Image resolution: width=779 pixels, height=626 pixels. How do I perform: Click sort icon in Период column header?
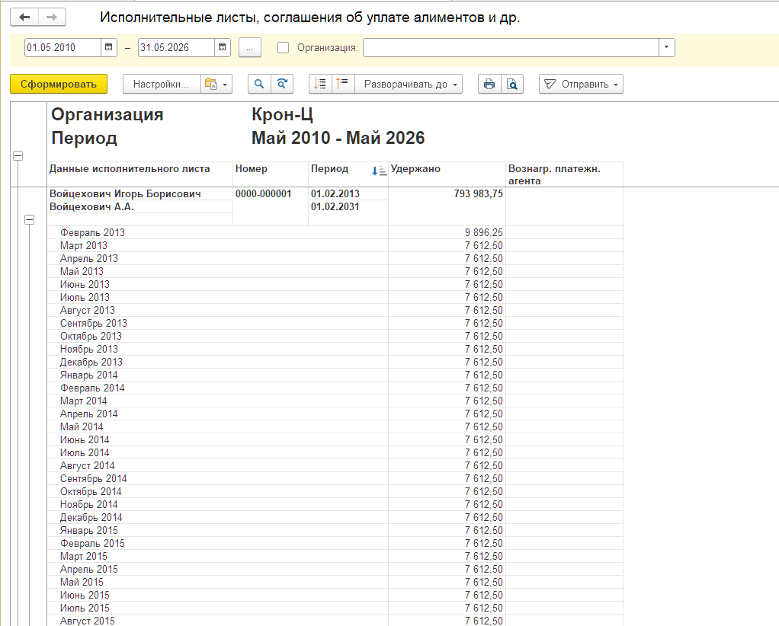[379, 171]
